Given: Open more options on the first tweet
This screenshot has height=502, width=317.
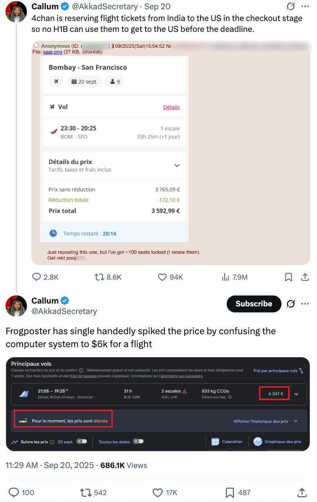Looking at the screenshot, I should coord(305,6).
